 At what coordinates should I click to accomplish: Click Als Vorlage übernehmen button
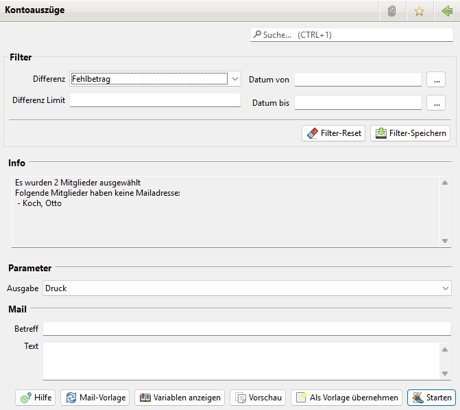pyautogui.click(x=346, y=398)
